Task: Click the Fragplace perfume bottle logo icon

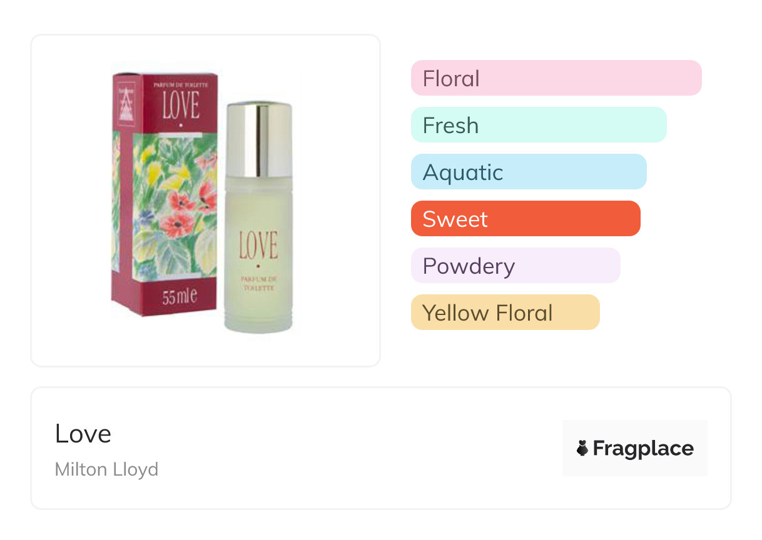Action: pos(582,448)
